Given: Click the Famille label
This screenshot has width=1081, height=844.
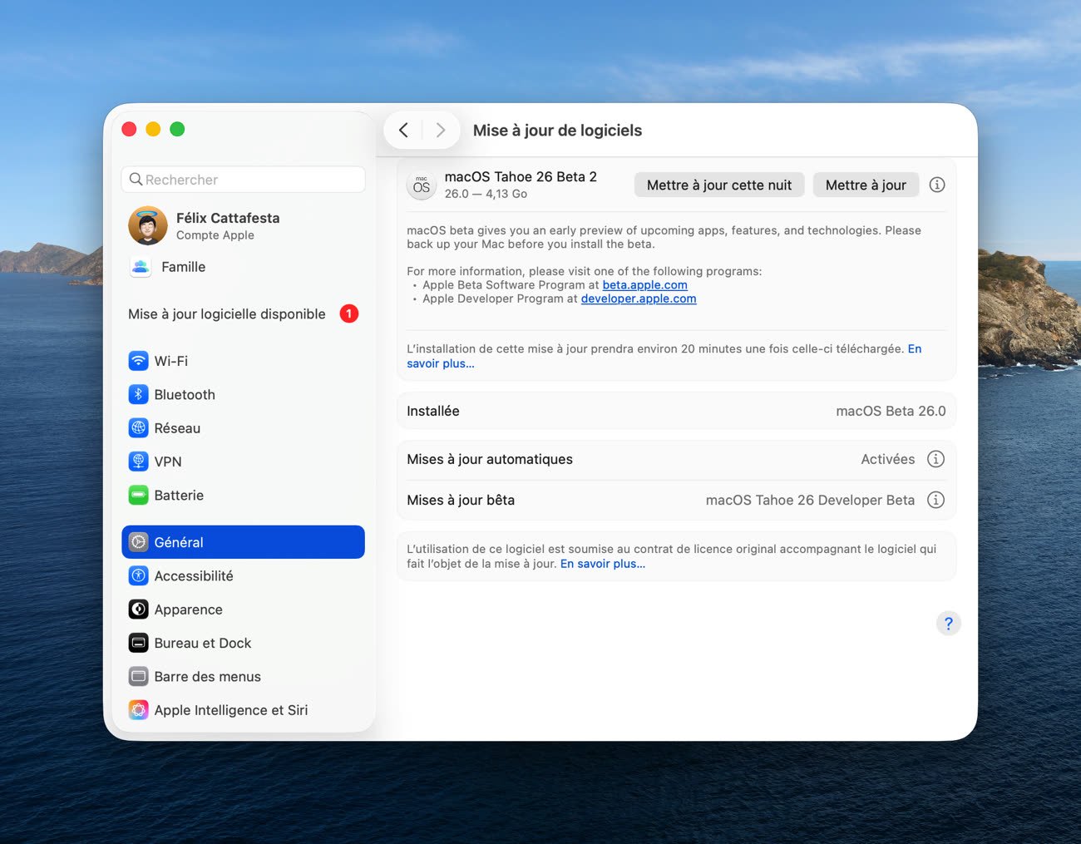Looking at the screenshot, I should pyautogui.click(x=184, y=267).
